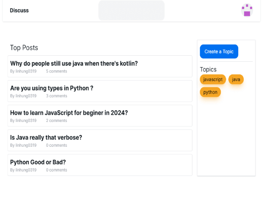
Task: Click '5 comments' on kotlin post
Action: pos(57,71)
